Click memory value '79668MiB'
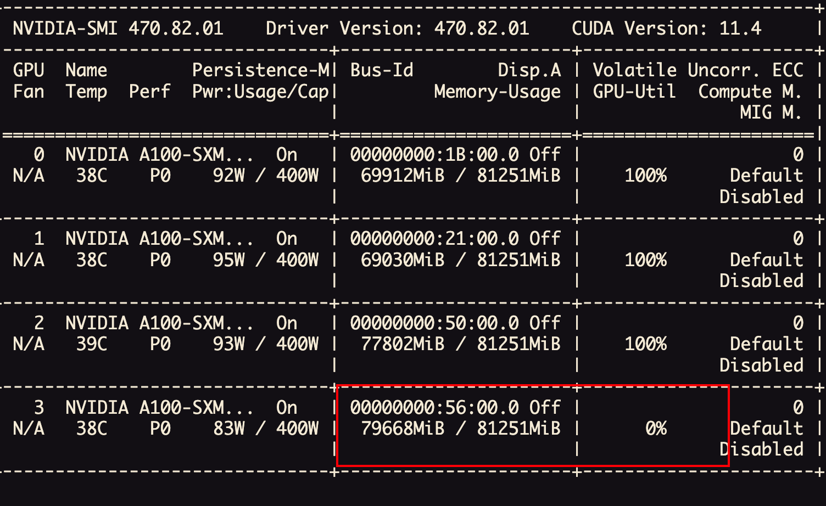This screenshot has width=826, height=506. 403,428
